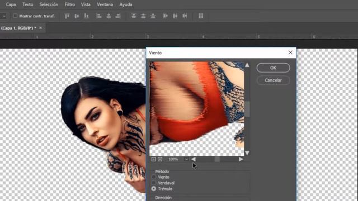Zoom in the Viento preview with plus icon
Image resolution: width=358 pixels, height=201 pixels.
pos(160,159)
